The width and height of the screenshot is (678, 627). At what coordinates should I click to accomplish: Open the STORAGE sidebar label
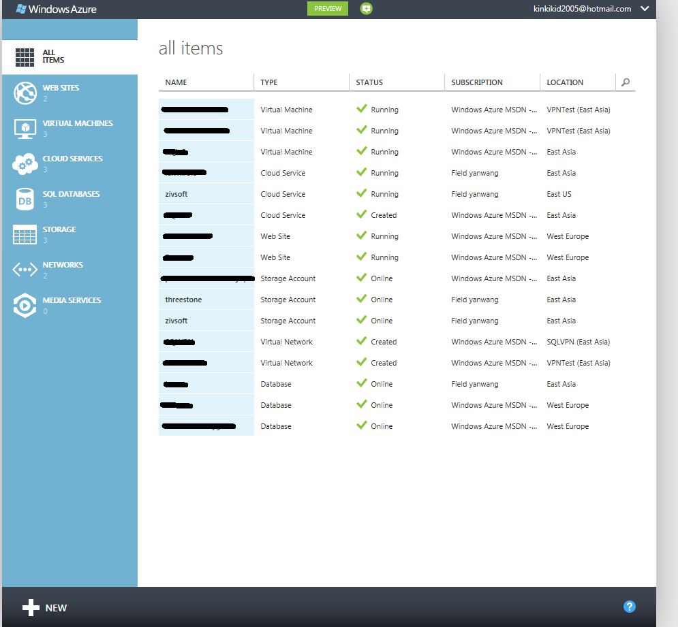pyautogui.click(x=59, y=229)
